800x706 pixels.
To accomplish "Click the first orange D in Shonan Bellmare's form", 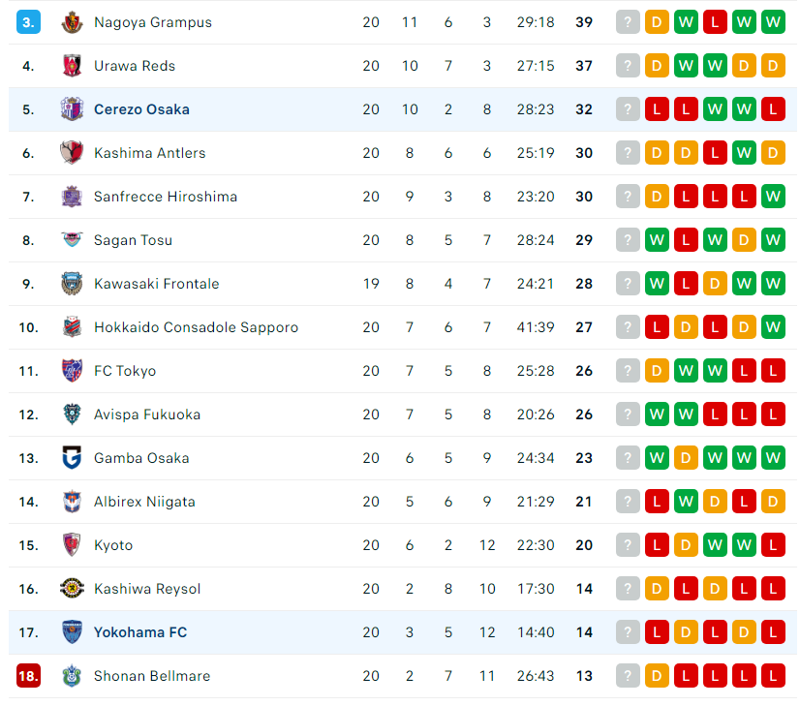I will coord(657,676).
